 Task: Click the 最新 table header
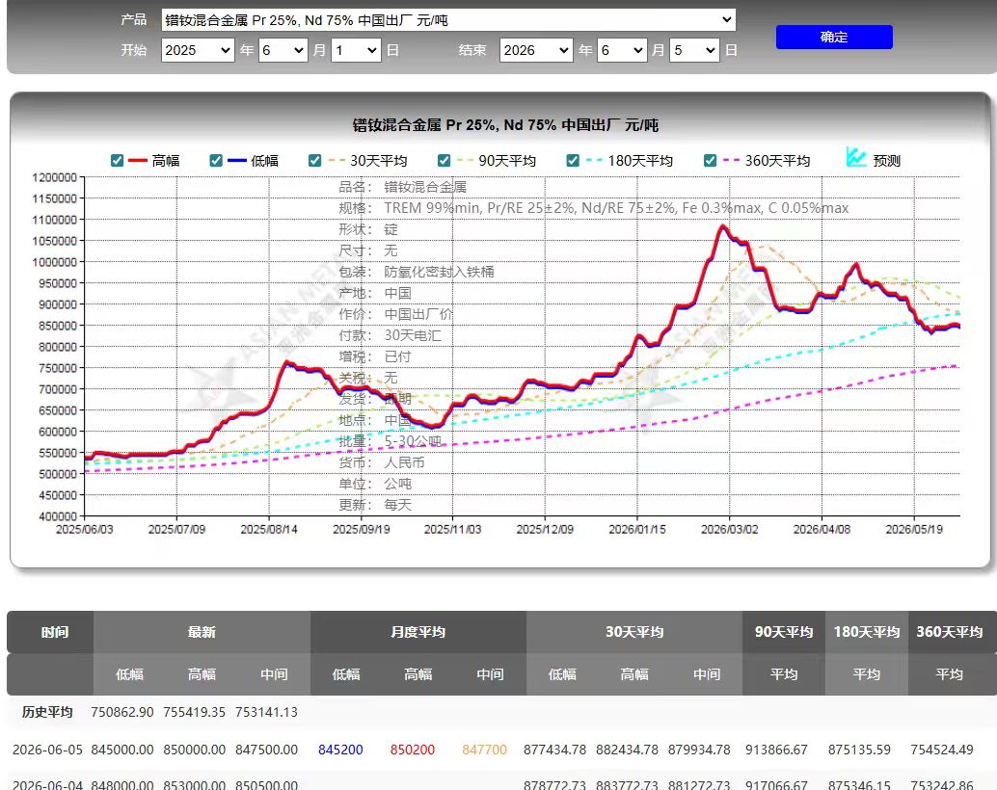(202, 632)
